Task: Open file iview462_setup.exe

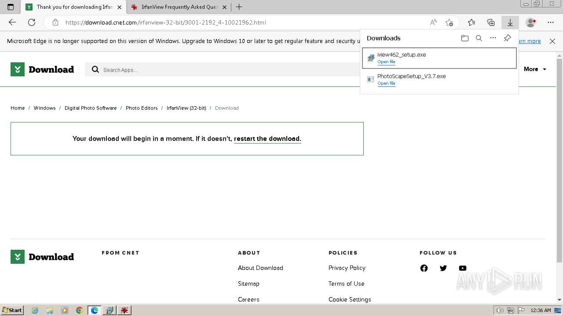Action: pyautogui.click(x=386, y=62)
